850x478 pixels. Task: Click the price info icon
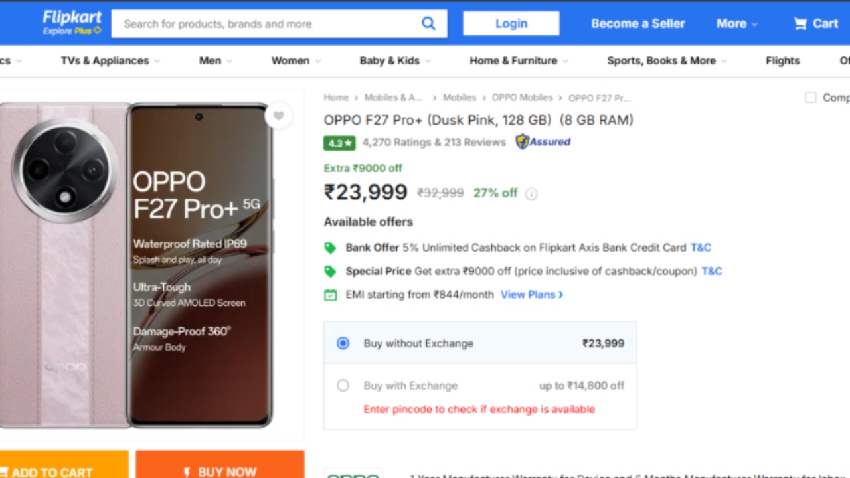[x=531, y=194]
